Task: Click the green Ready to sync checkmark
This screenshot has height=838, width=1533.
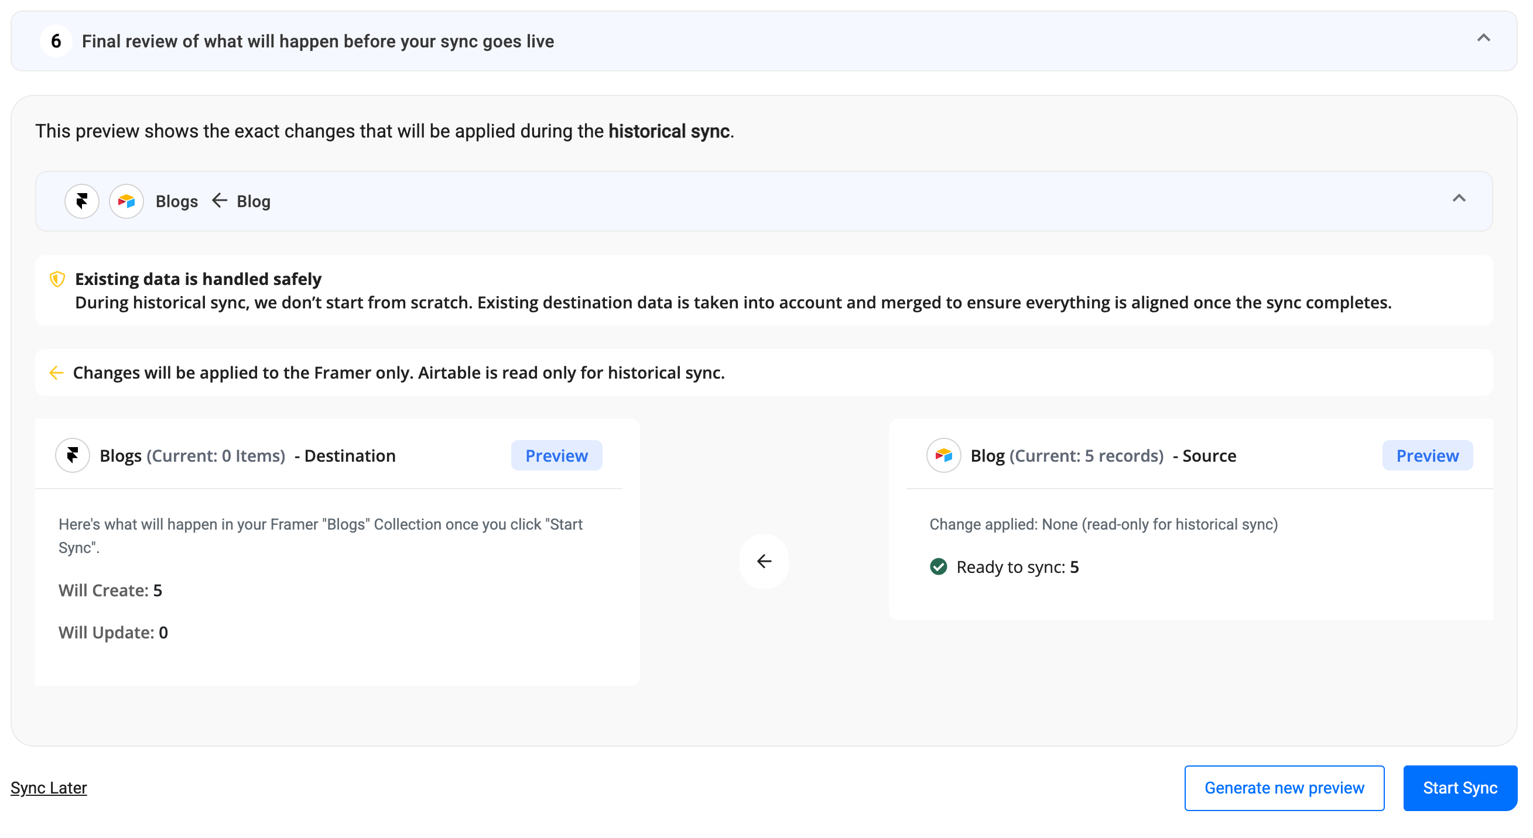Action: pos(938,567)
